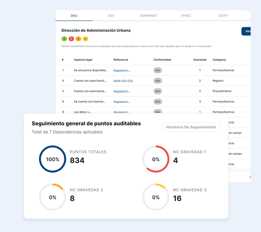261x232 pixels.
Task: Open Reglament link in row 6
Action: click(122, 102)
